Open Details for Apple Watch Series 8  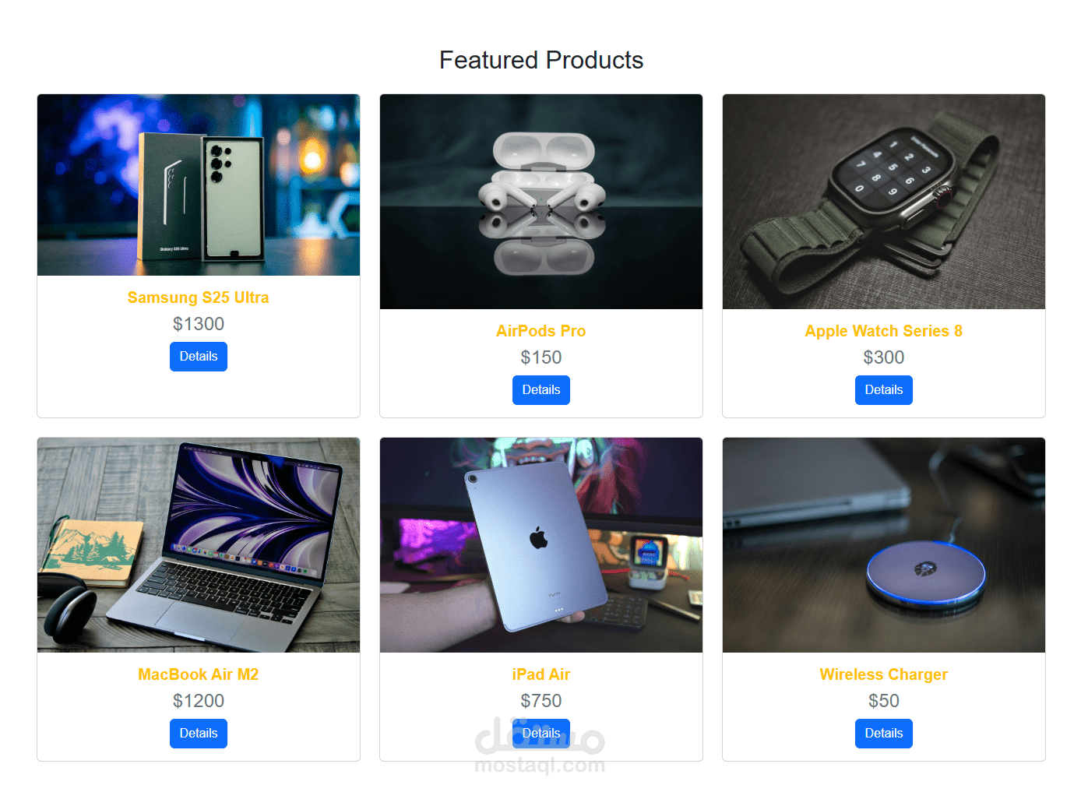coord(884,390)
